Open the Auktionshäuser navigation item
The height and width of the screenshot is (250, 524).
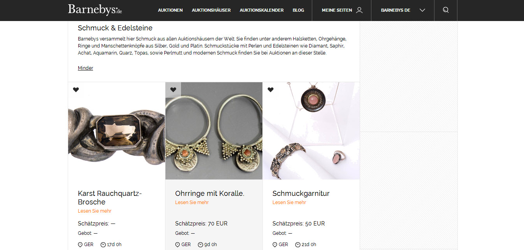click(x=211, y=10)
